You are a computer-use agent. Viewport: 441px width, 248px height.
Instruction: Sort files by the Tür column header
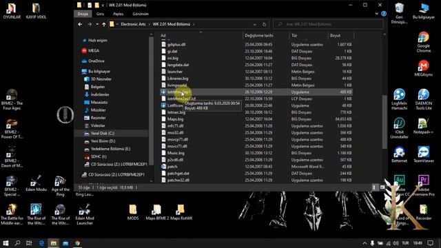[294, 35]
